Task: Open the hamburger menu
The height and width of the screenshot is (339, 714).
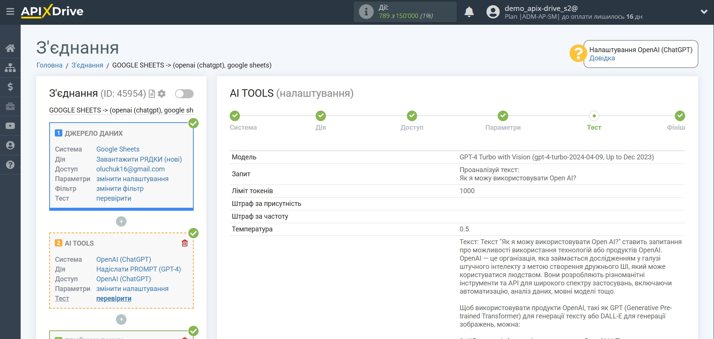Action: 10,12
